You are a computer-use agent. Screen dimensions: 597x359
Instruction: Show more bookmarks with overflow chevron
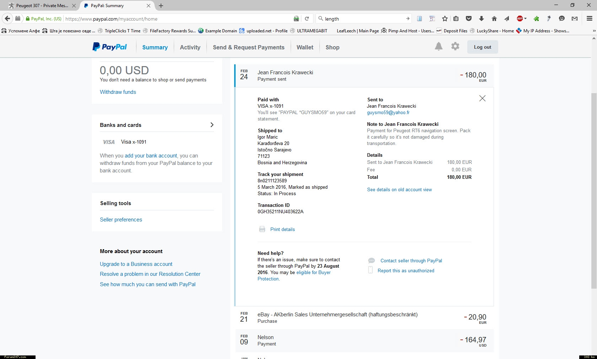(594, 31)
